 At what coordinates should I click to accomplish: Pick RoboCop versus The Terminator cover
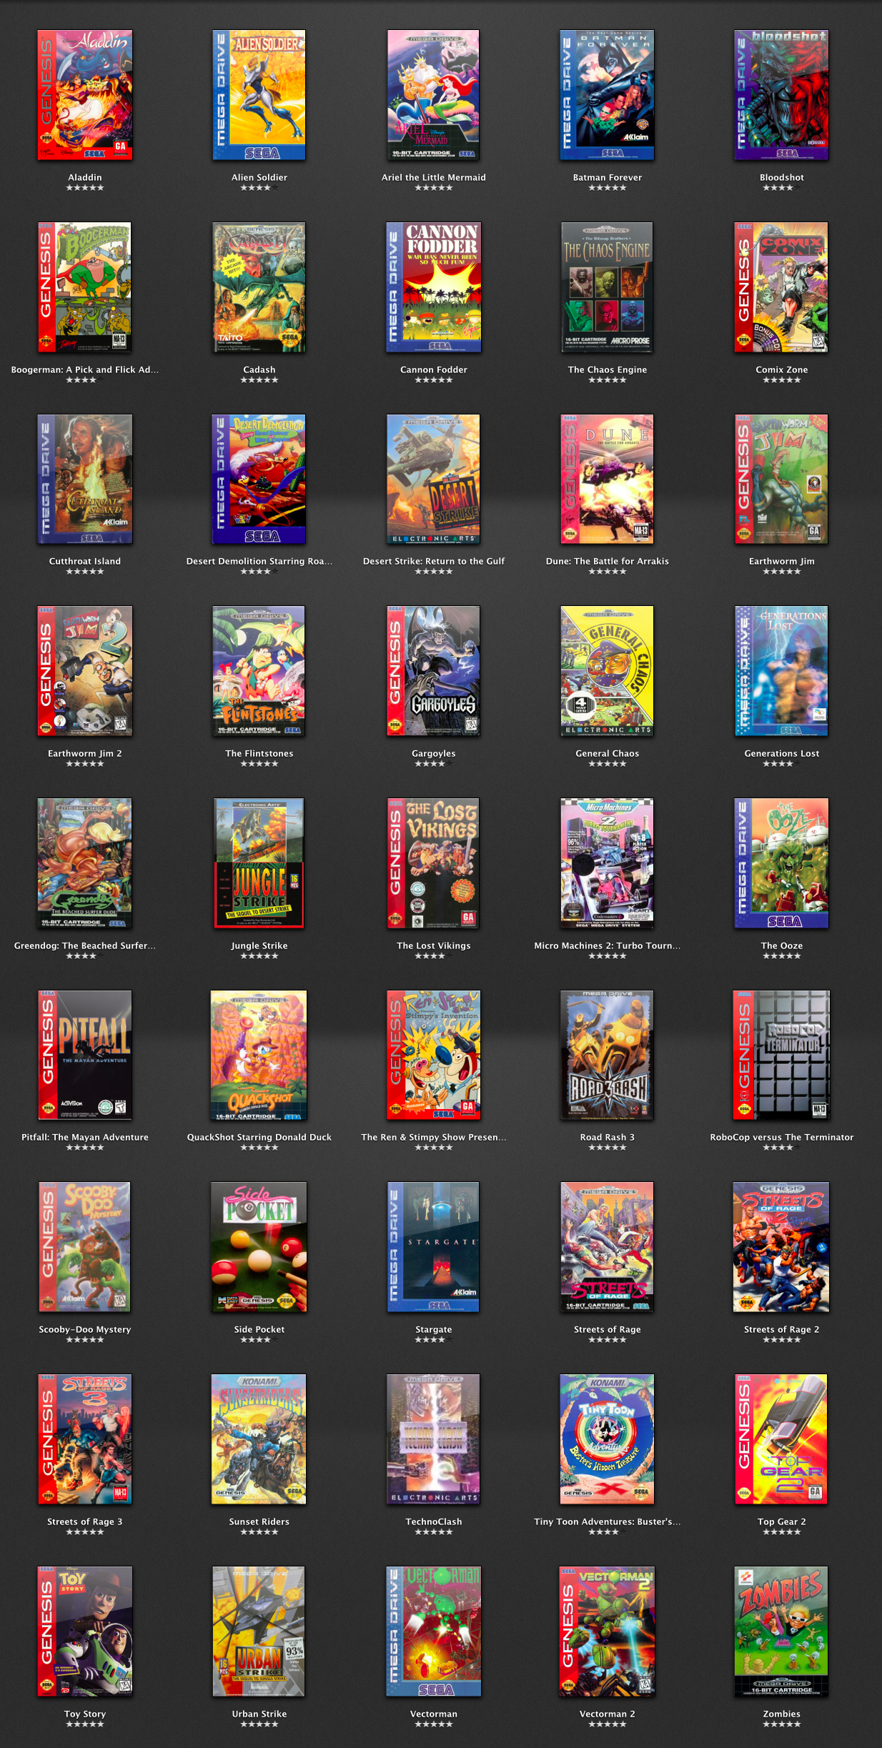[781, 1055]
